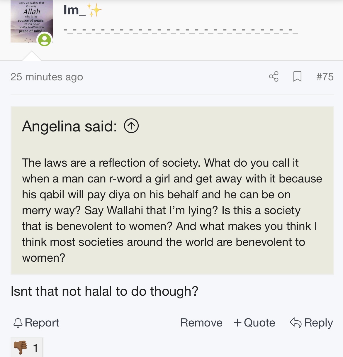
Task: Click the Angelina said quote header
Action: [69, 126]
